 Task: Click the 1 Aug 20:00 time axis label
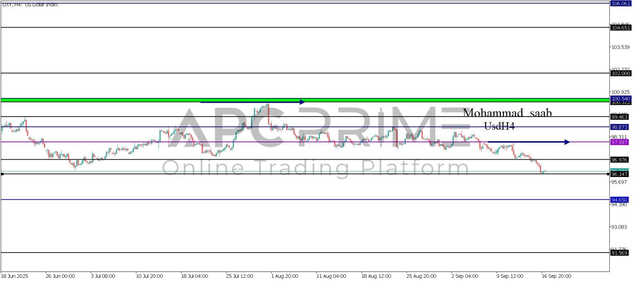(x=285, y=276)
